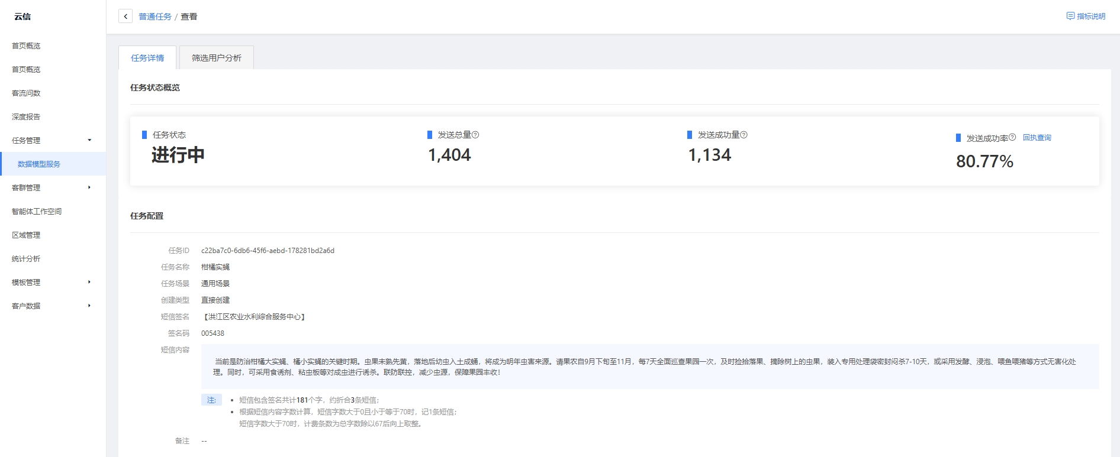Switch to the 筛选用户分析 tab
1120x457 pixels.
point(217,58)
